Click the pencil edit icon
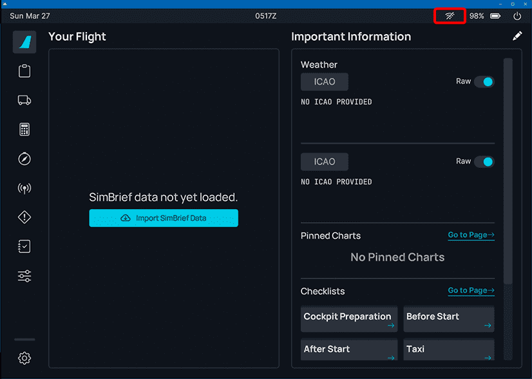532x379 pixels. 517,37
